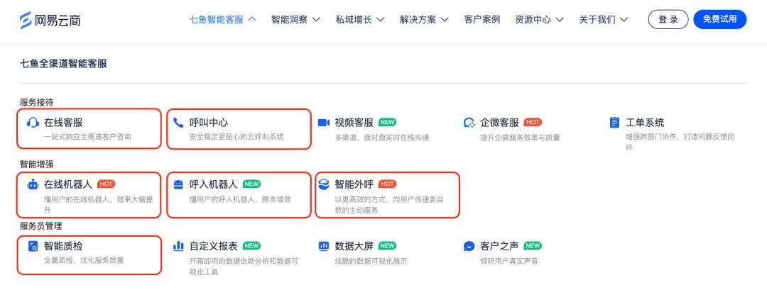
Task: Expand the 智能洞察 dropdown
Action: coord(295,19)
